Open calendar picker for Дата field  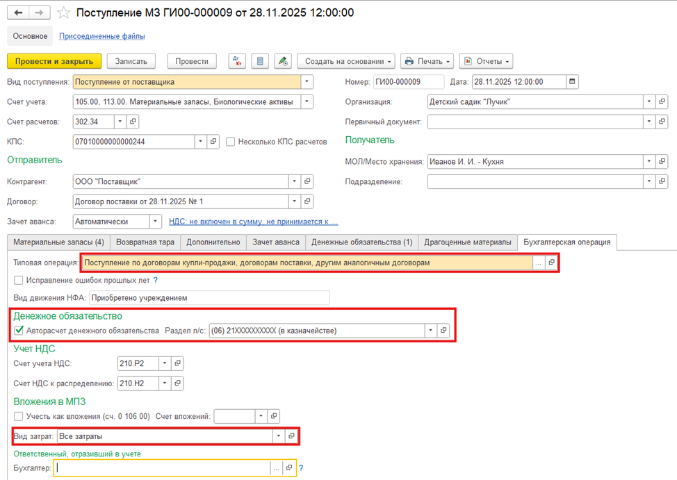(572, 81)
